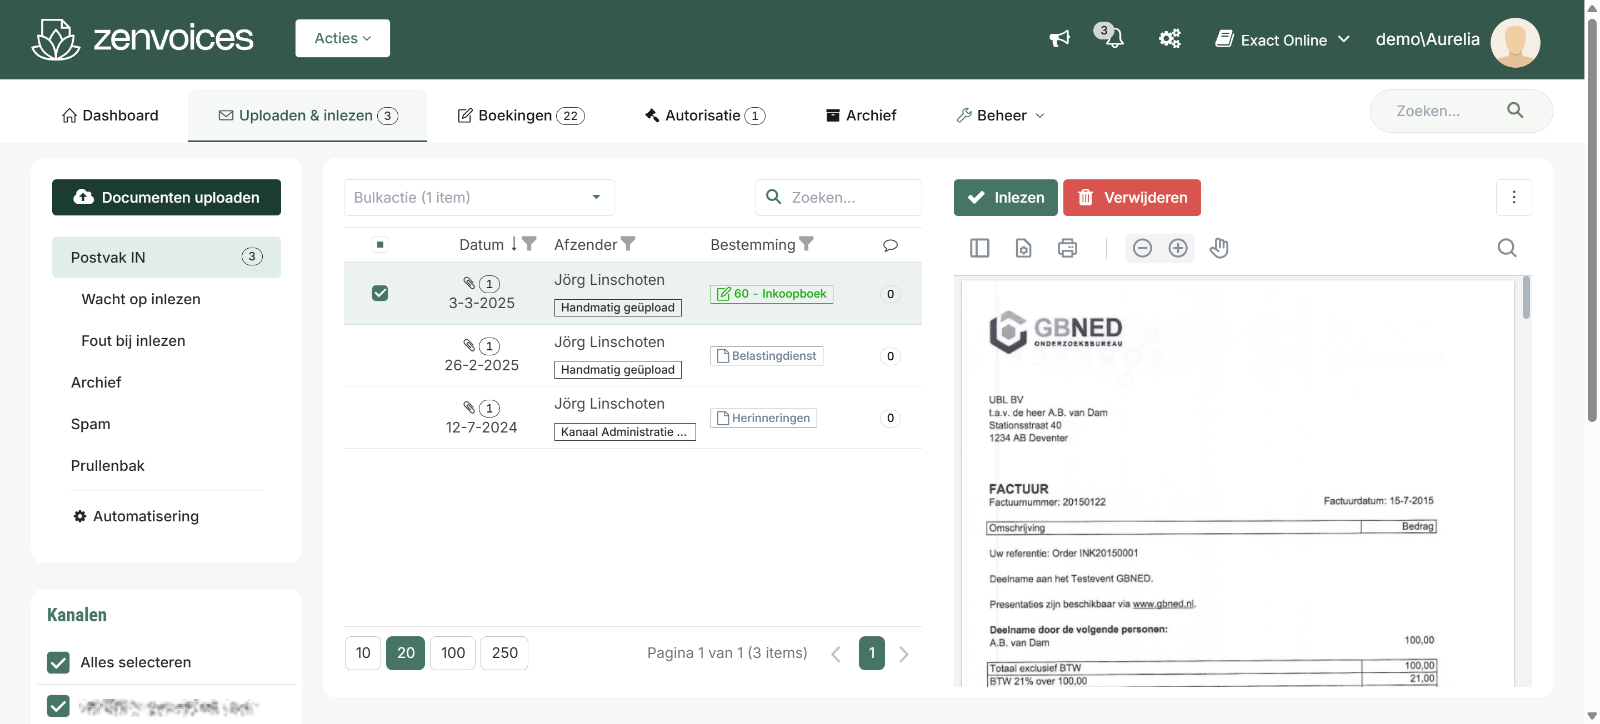The width and height of the screenshot is (1600, 724).
Task: Activate the hand pan tool
Action: (x=1219, y=248)
